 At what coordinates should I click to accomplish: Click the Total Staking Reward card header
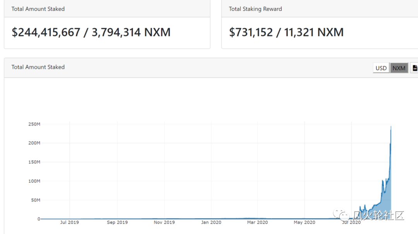tap(255, 9)
